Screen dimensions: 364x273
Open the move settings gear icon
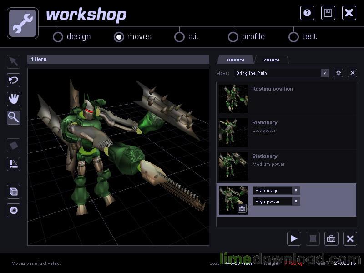click(x=338, y=73)
